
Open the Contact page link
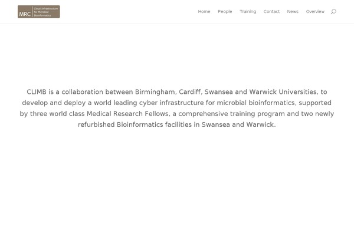click(x=271, y=12)
